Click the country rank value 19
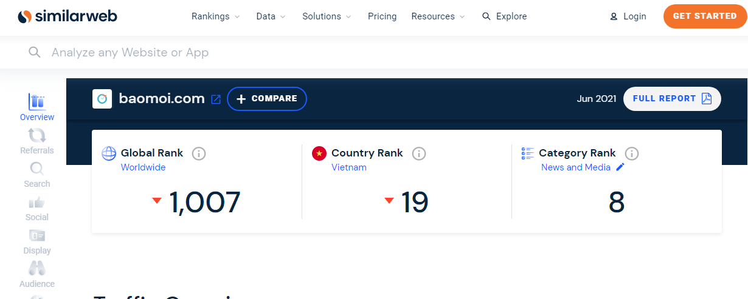 (415, 203)
